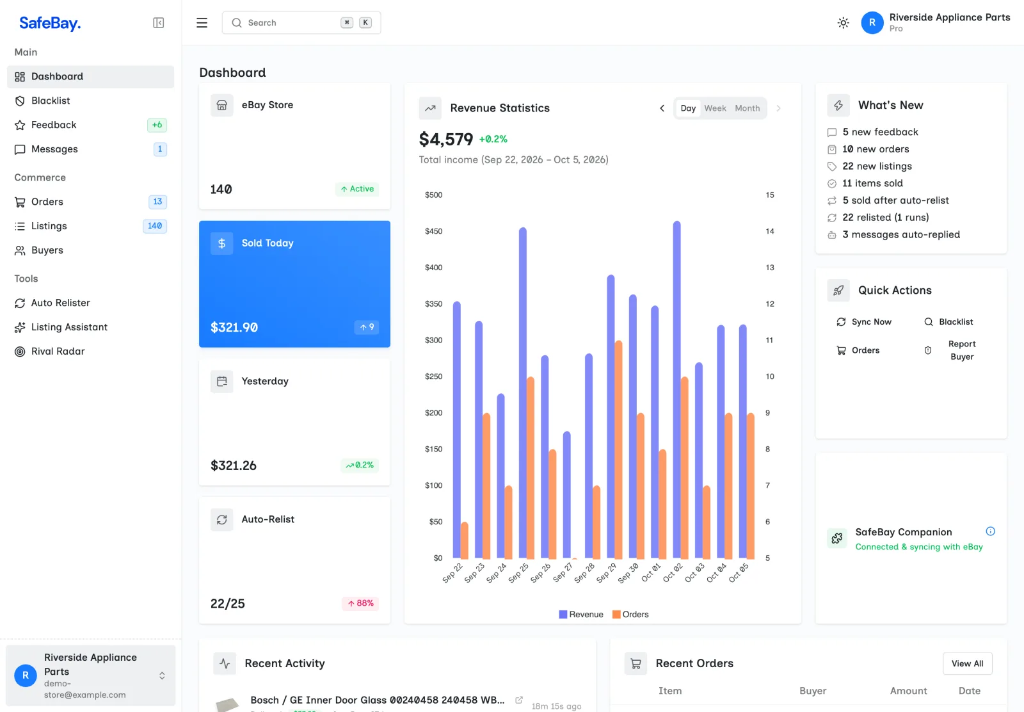Viewport: 1024px width, 712px height.
Task: Open Messages in the sidebar
Action: tap(90, 150)
